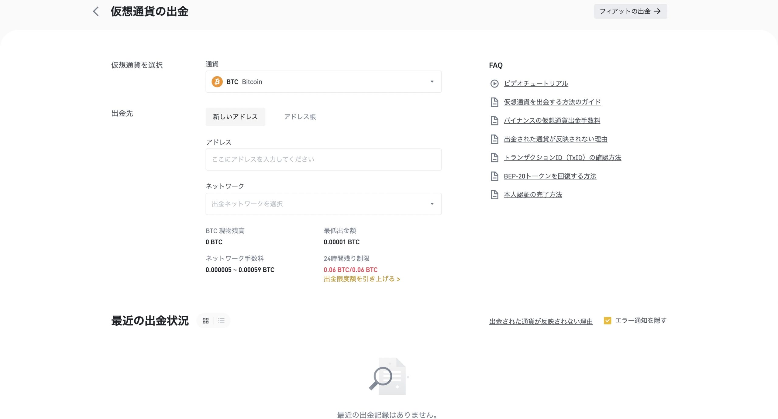Click the document icon beside 出金された通貨が反映されない理由

tap(494, 139)
